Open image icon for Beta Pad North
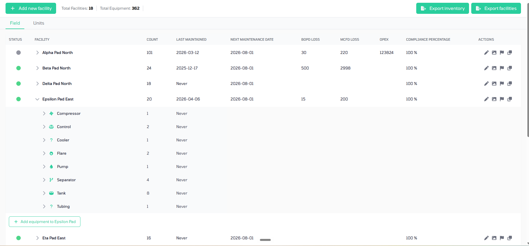 pyautogui.click(x=494, y=68)
